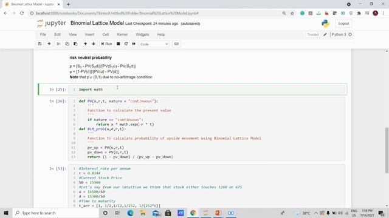The image size is (389, 218).
Task: Click the Type here to search box
Action: point(55,213)
